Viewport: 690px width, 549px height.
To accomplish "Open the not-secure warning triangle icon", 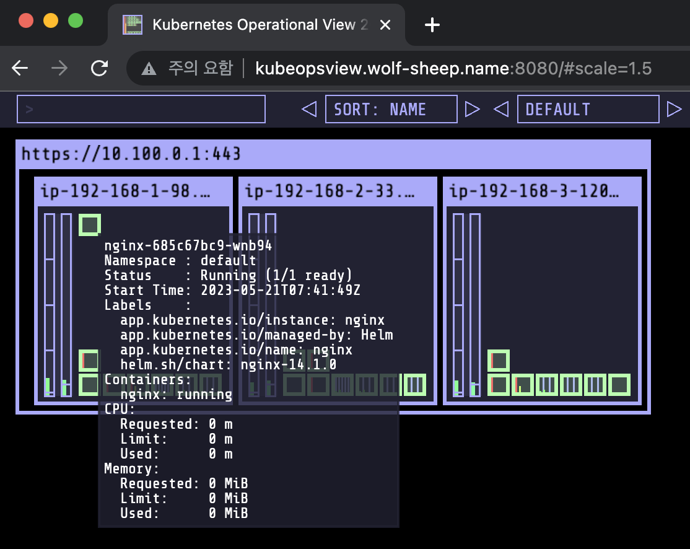I will point(149,69).
